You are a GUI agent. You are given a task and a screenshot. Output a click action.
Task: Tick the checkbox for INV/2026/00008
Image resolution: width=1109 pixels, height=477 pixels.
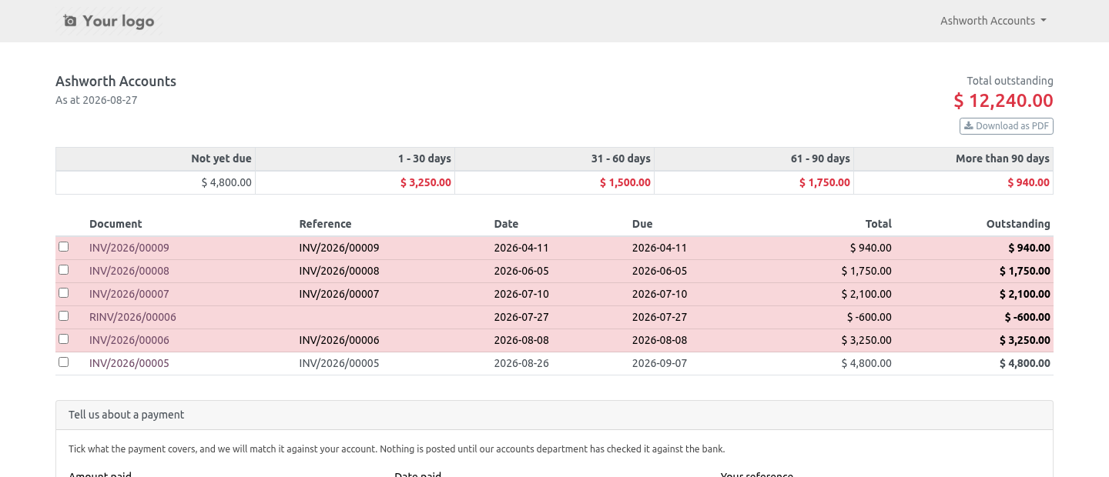pyautogui.click(x=64, y=270)
